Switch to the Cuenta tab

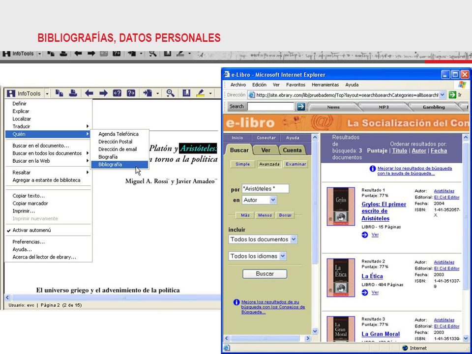coord(292,150)
